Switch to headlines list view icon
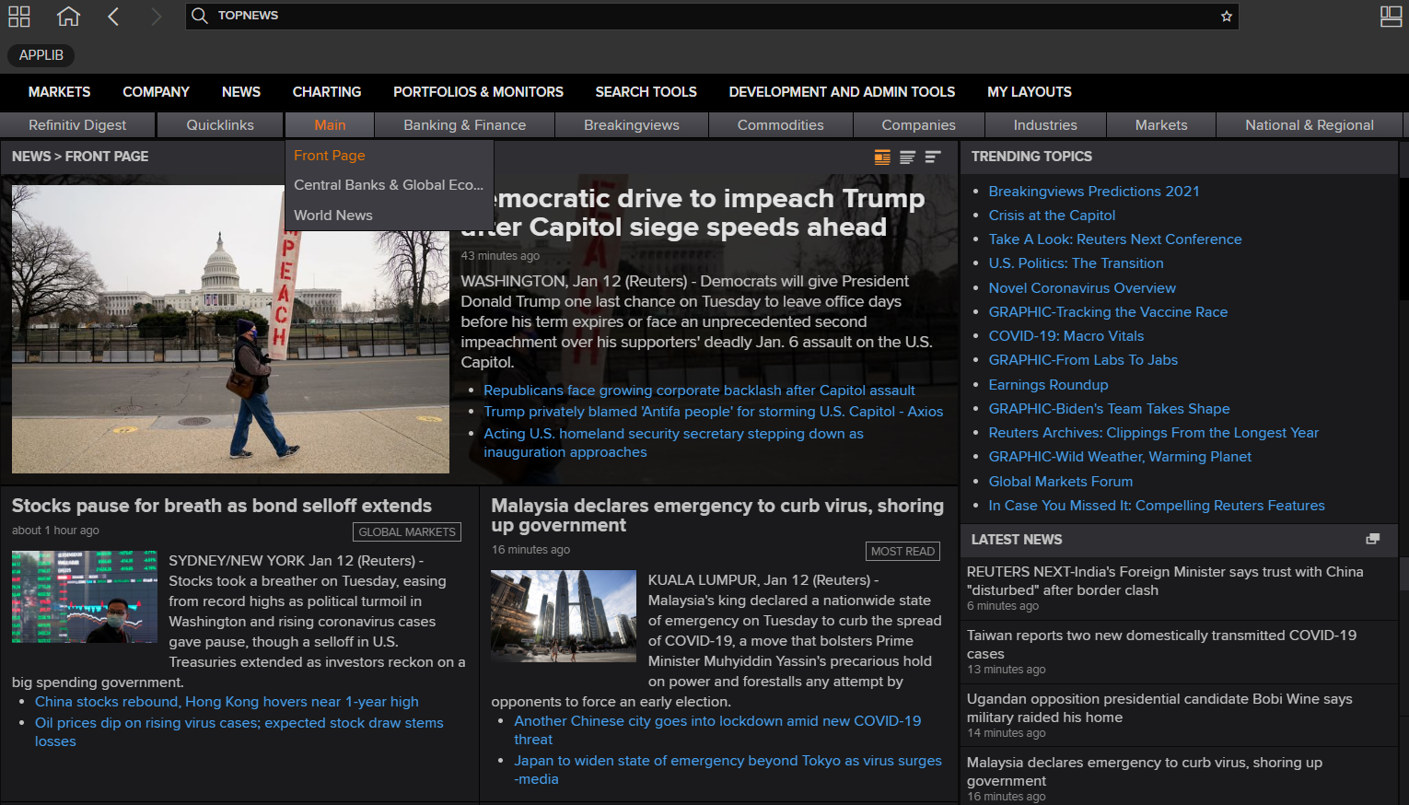Viewport: 1409px width, 805px height. (907, 157)
